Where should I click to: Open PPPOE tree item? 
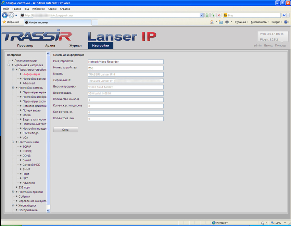(27, 151)
